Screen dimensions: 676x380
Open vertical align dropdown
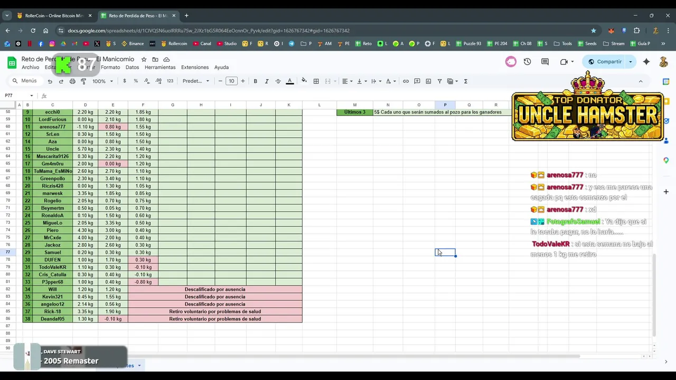tap(361, 81)
